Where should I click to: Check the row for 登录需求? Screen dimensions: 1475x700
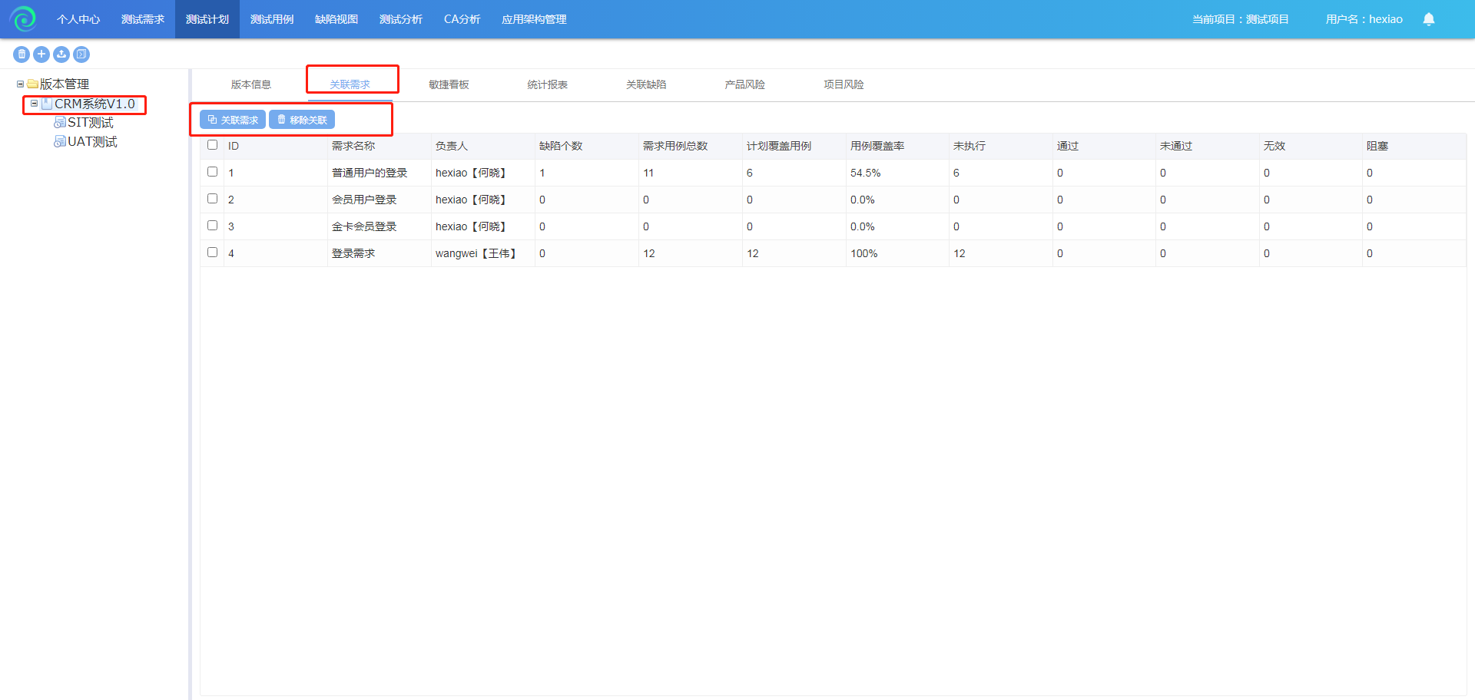click(213, 253)
